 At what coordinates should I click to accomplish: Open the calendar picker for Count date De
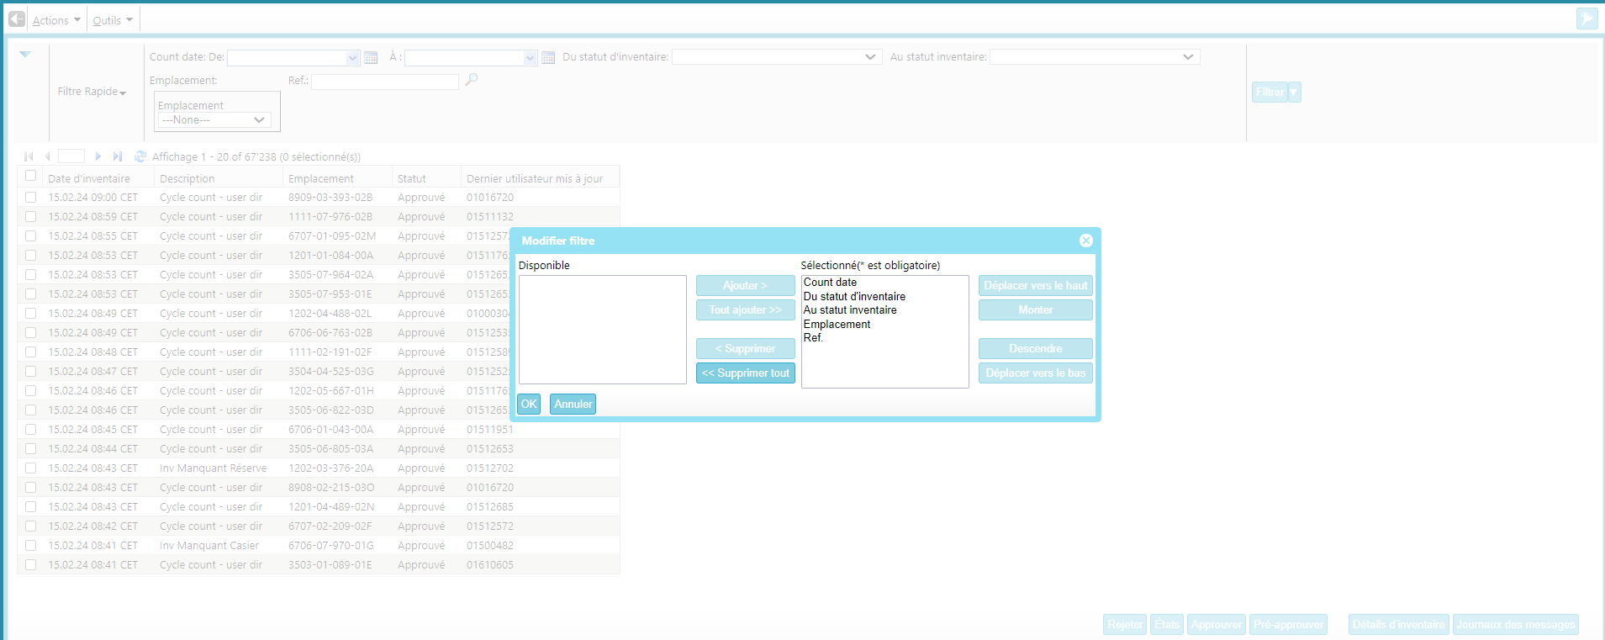click(x=371, y=58)
